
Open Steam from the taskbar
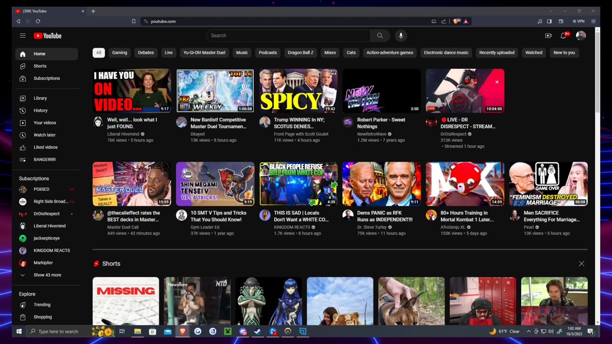tap(258, 331)
